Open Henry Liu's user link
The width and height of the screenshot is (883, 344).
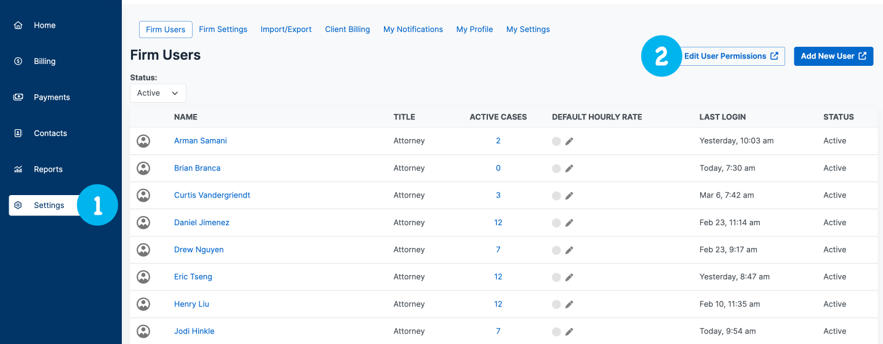click(x=191, y=304)
